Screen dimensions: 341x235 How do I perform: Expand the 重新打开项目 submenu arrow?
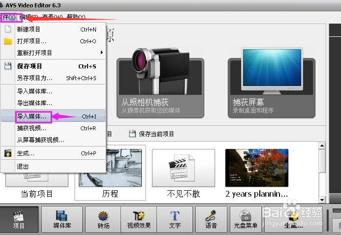[x=101, y=53]
